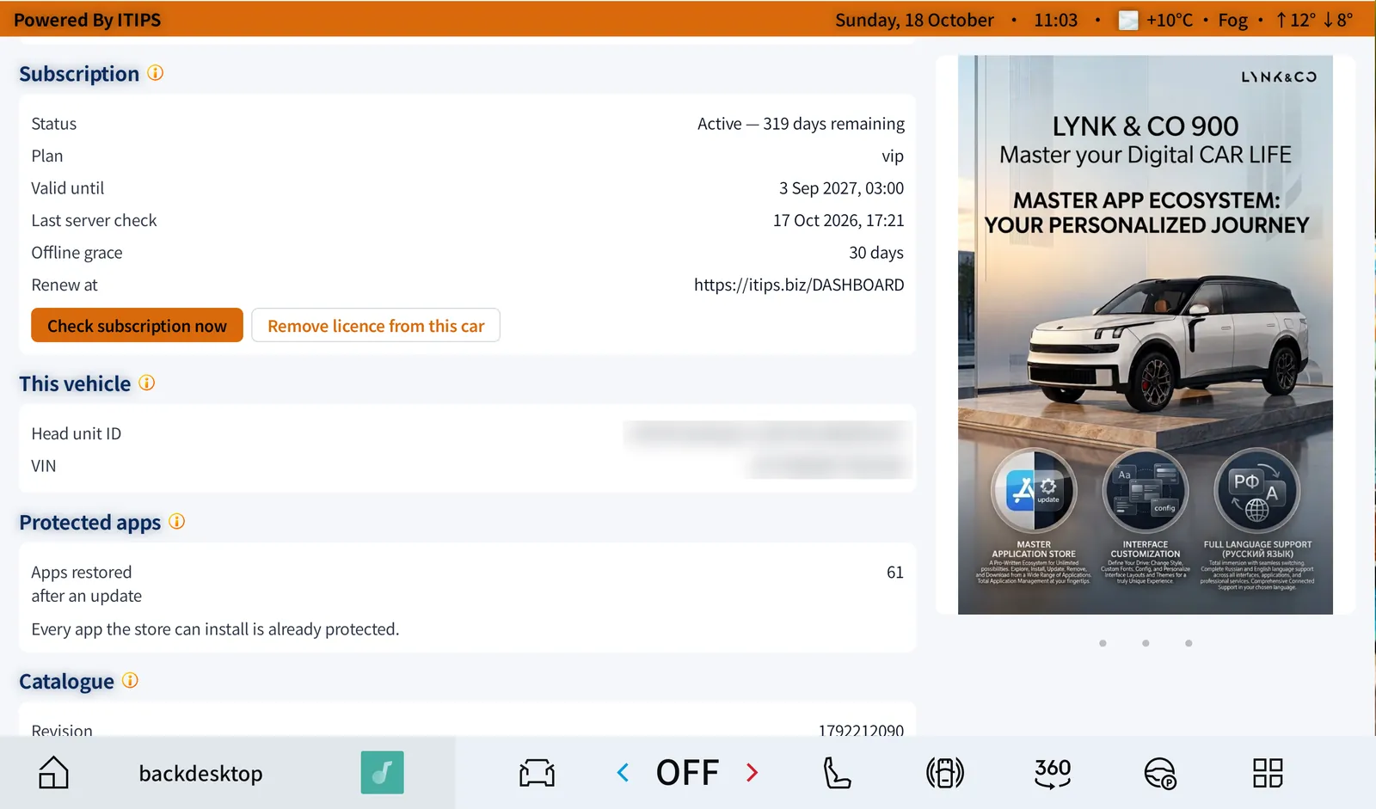The width and height of the screenshot is (1376, 809).
Task: Open the Subscription info icon
Action: (155, 73)
